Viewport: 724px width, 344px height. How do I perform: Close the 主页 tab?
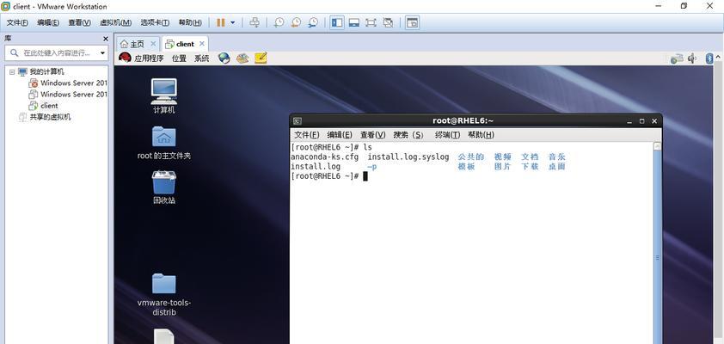tap(153, 44)
